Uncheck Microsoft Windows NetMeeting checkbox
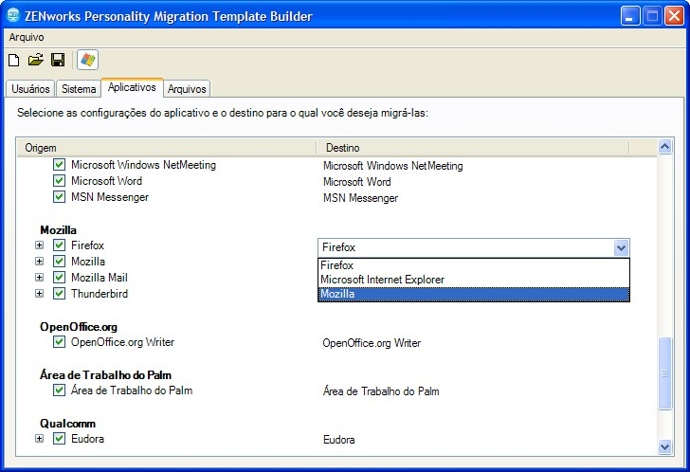The height and width of the screenshot is (472, 690). [60, 165]
